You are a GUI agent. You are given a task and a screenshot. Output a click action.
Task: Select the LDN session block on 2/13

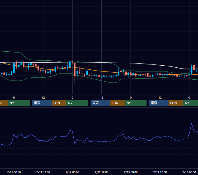[176, 103]
